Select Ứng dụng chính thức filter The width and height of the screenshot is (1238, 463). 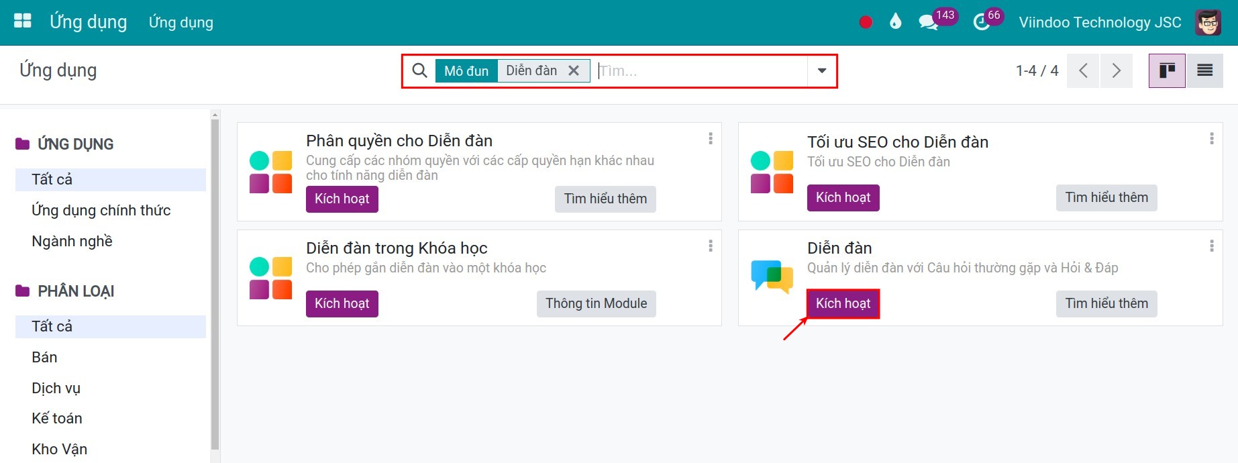[111, 211]
